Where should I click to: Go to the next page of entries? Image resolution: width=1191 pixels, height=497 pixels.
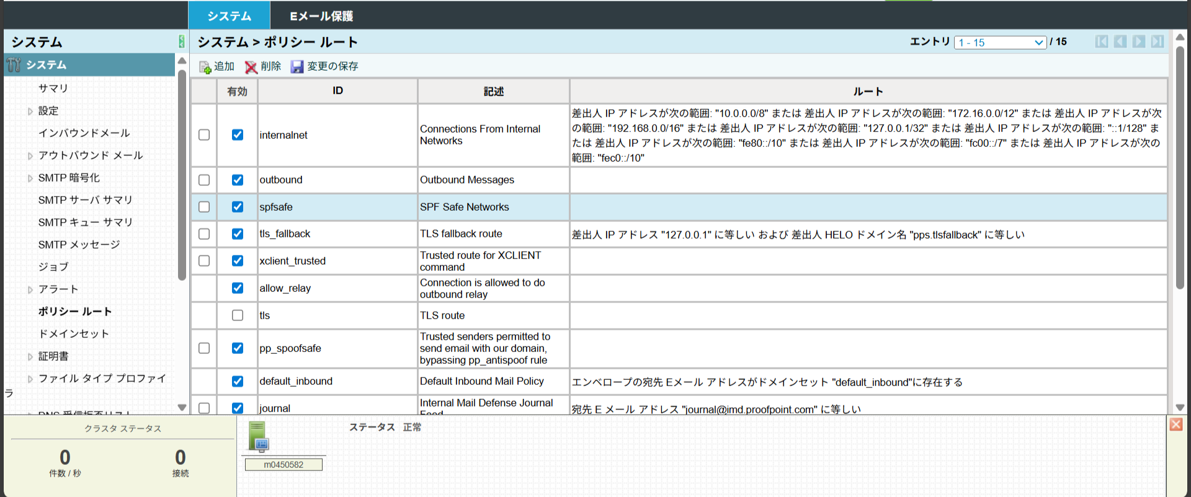(x=1138, y=42)
